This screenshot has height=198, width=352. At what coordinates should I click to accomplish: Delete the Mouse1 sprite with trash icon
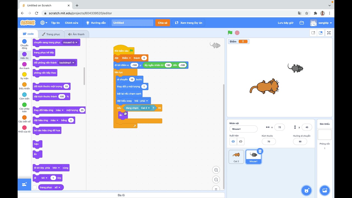click(260, 151)
